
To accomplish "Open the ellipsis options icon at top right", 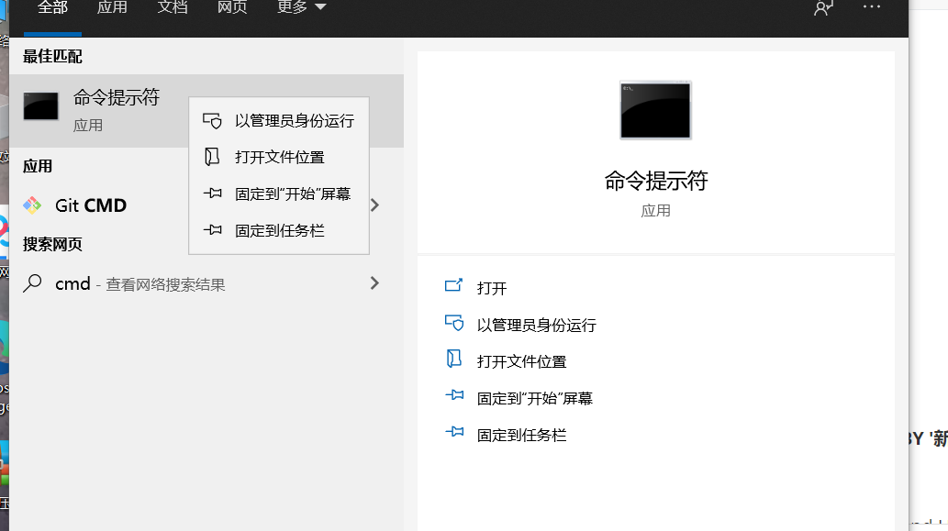I will tap(870, 7).
